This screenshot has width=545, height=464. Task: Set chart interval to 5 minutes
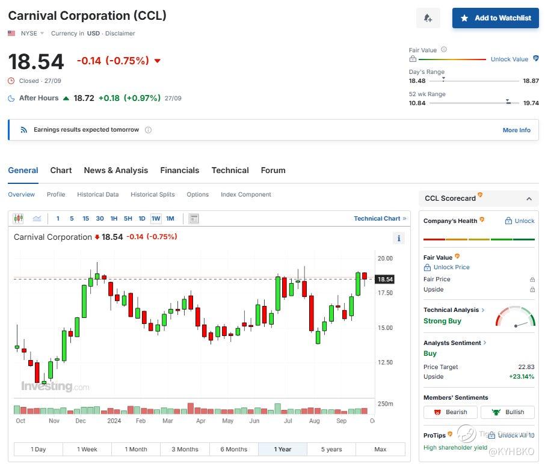click(x=72, y=218)
